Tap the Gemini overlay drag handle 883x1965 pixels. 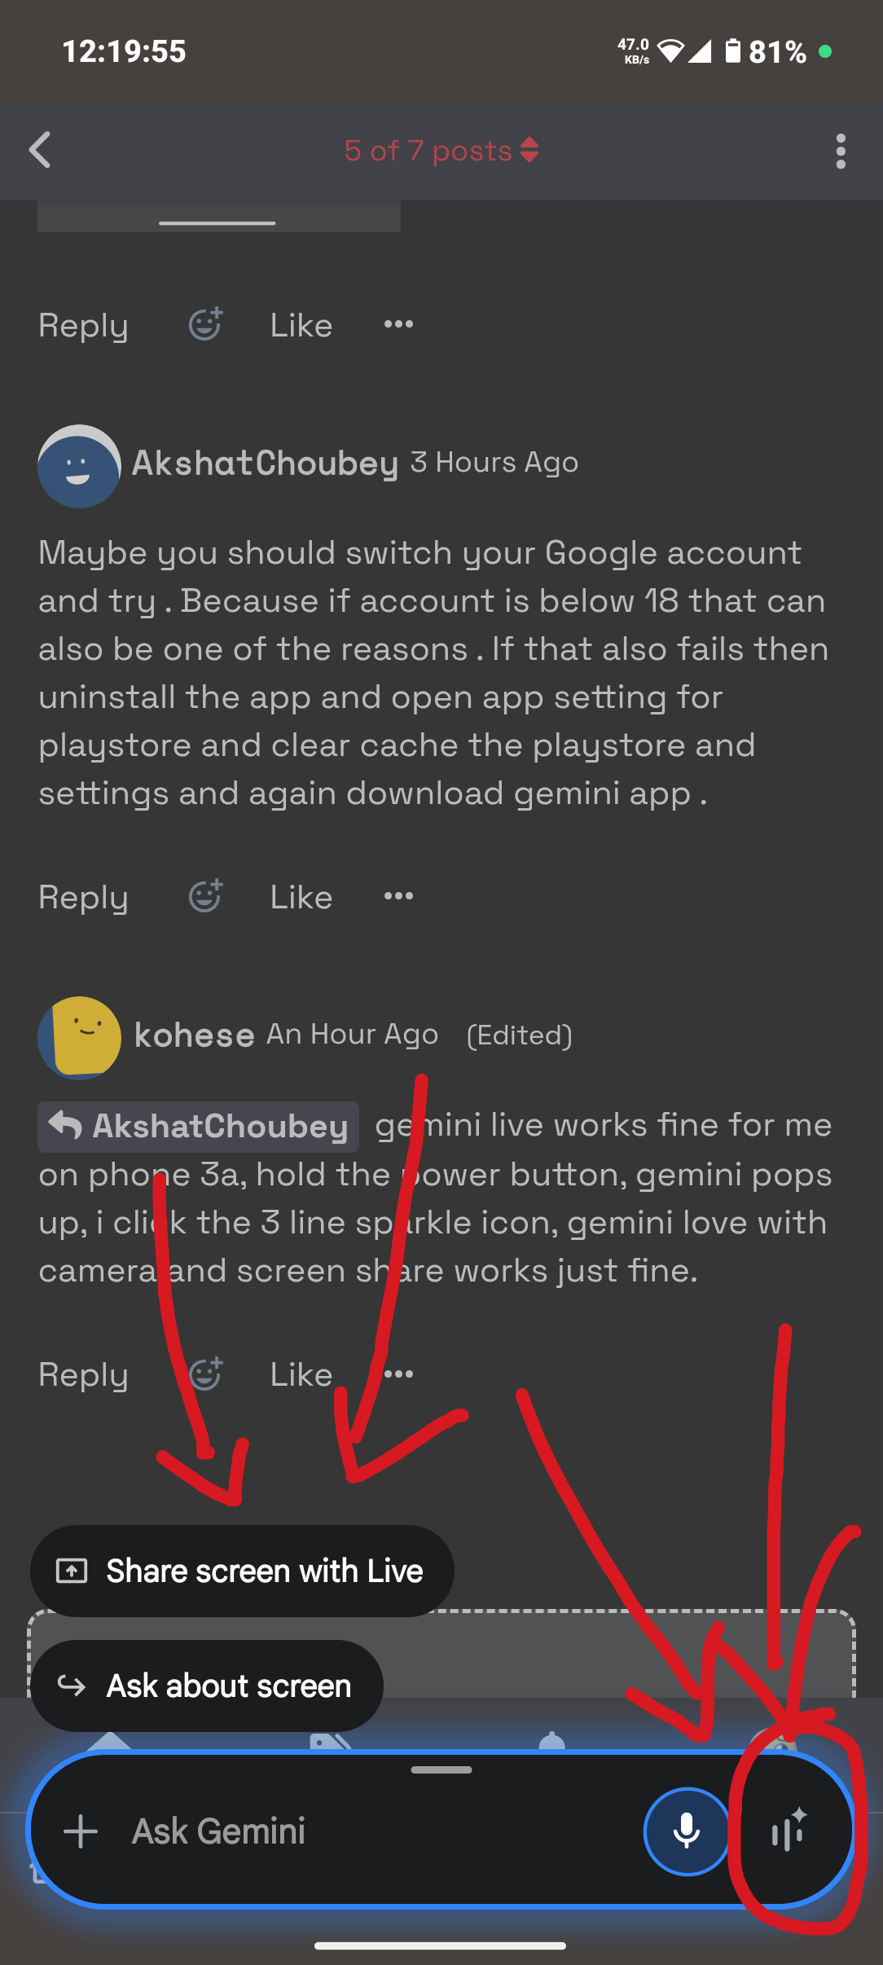coord(441,1769)
